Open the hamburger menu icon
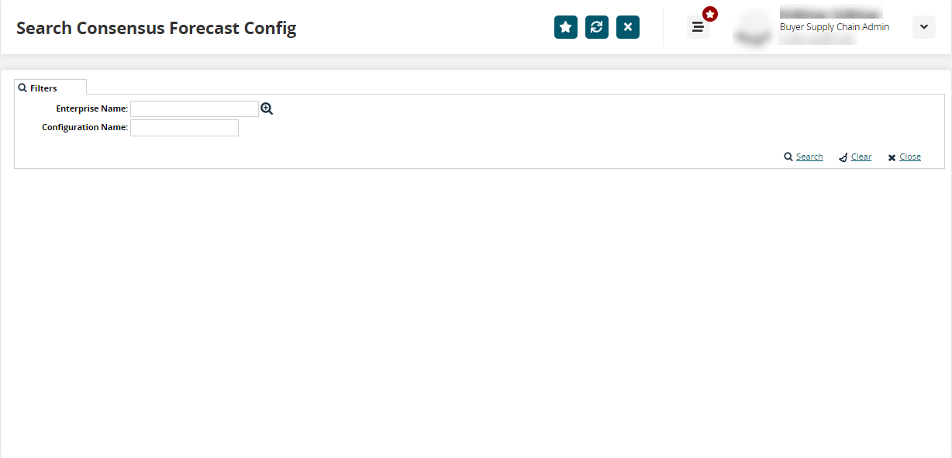The image size is (952, 458). pyautogui.click(x=698, y=27)
